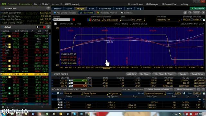Open the Help tab
Screen dimensions: 206x116
click(x=139, y=9)
